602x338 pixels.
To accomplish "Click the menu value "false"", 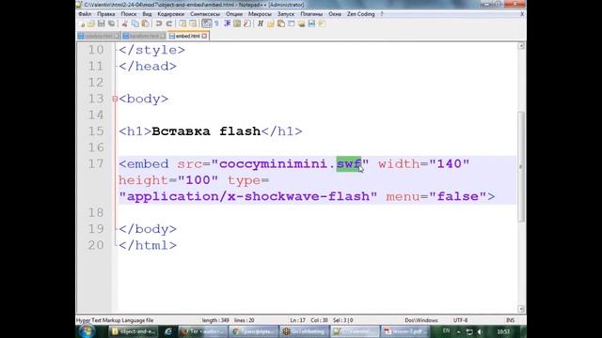I will [x=458, y=196].
